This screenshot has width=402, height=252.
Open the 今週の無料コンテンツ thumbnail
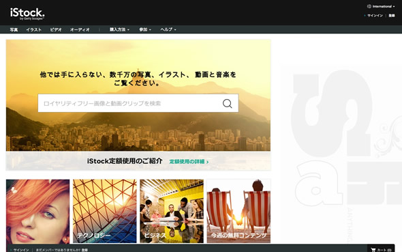(x=238, y=212)
